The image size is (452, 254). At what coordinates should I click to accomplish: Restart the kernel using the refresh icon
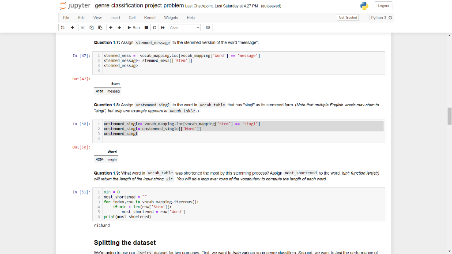[154, 27]
